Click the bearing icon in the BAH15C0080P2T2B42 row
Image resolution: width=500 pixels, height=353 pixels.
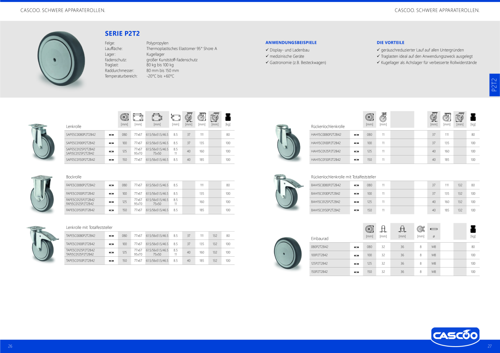click(356, 185)
